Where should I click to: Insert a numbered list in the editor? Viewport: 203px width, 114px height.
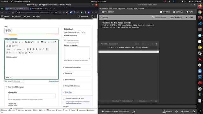(7, 53)
